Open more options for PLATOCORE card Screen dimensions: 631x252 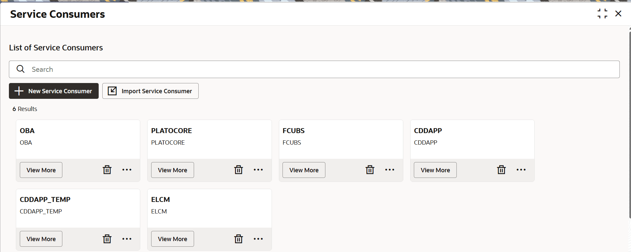click(258, 170)
